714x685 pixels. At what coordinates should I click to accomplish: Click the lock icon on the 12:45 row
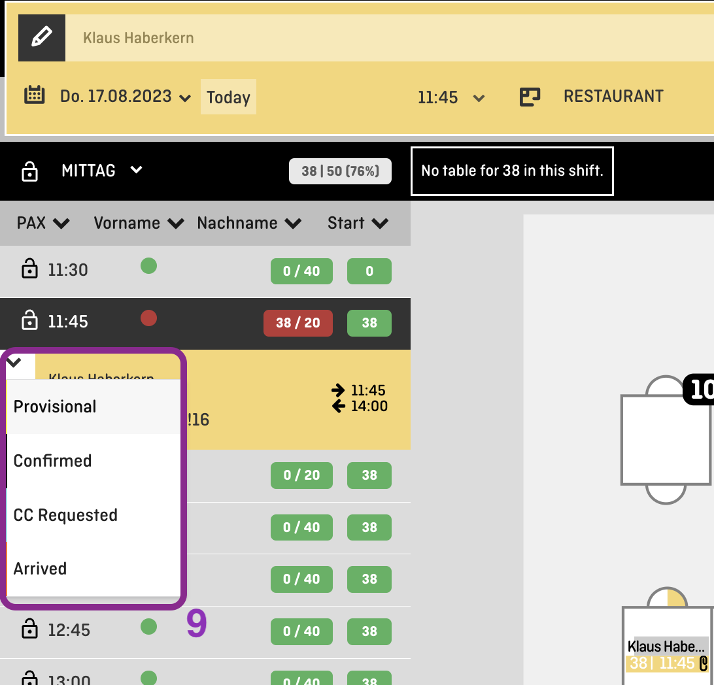tap(29, 629)
